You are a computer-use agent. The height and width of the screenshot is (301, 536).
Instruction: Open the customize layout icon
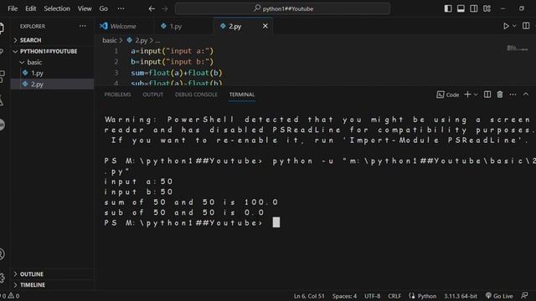[487, 8]
